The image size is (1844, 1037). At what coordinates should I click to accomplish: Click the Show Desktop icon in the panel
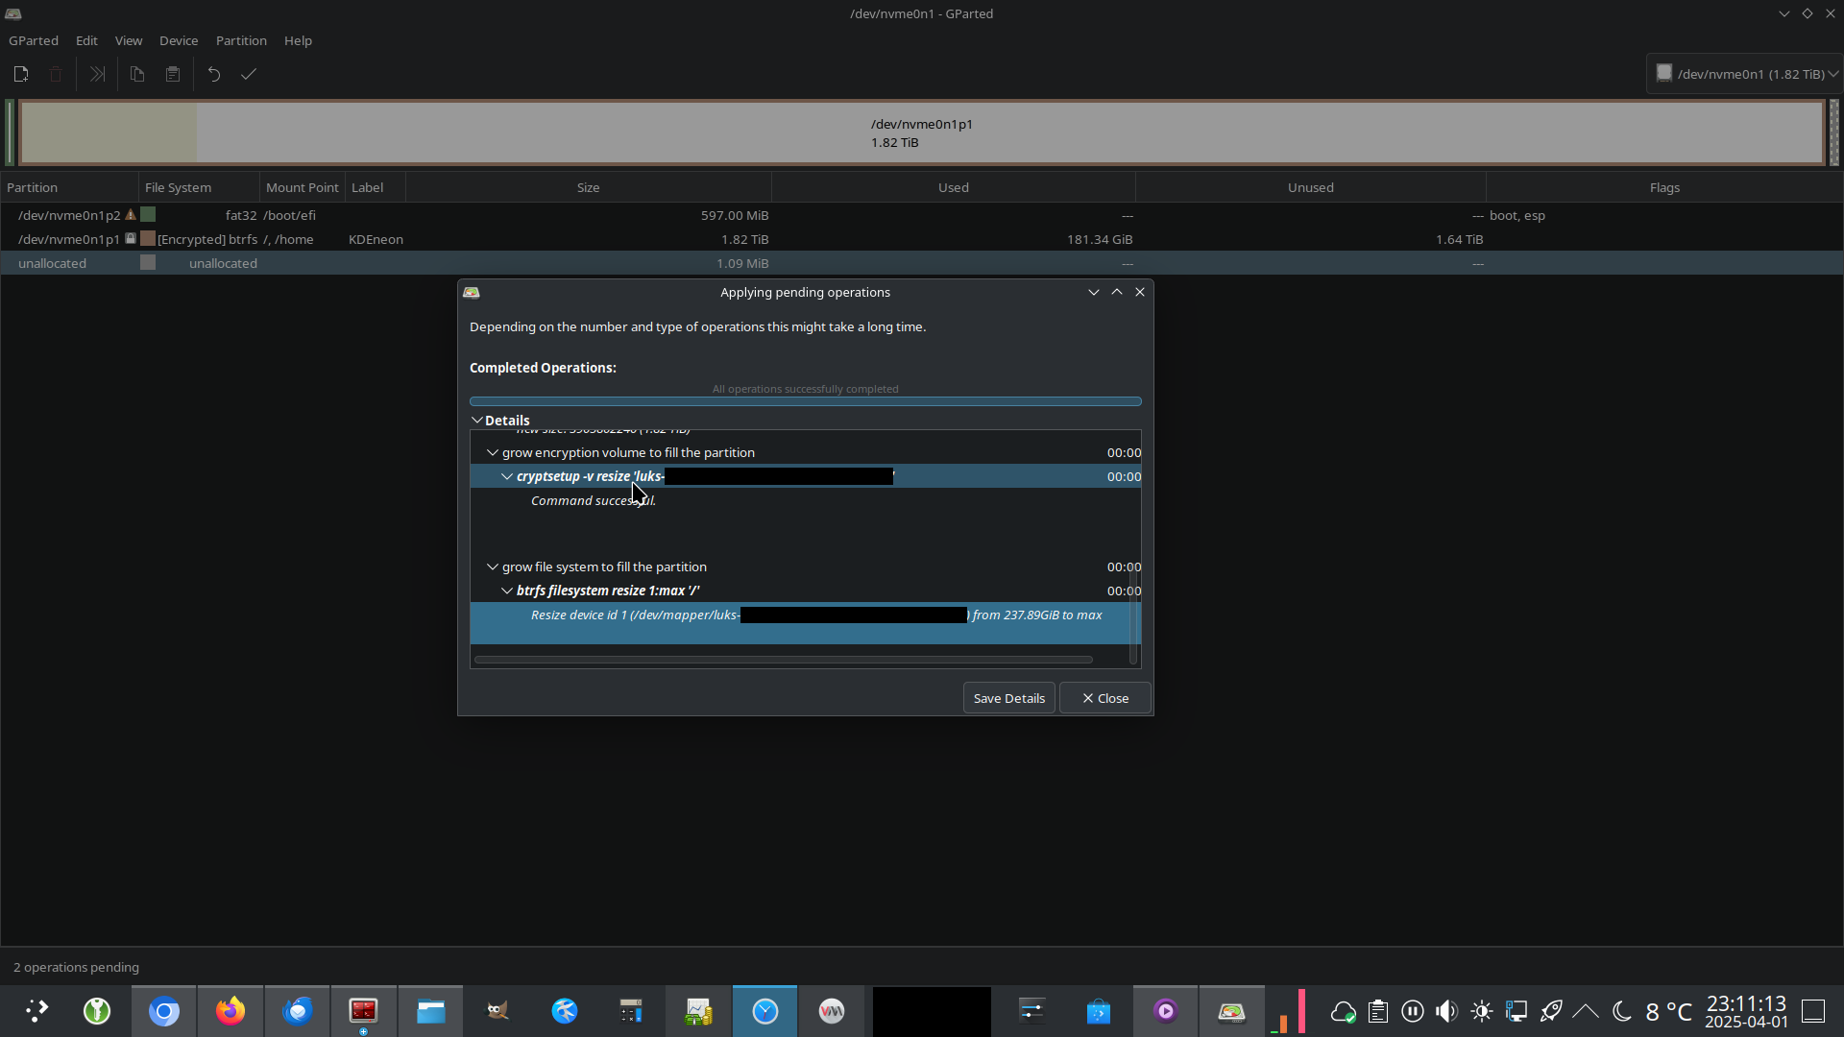pos(1813,1011)
